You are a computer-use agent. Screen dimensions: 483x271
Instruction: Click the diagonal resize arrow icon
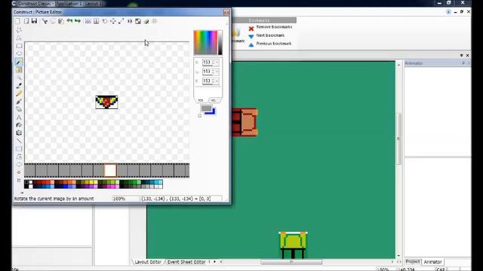(x=121, y=21)
